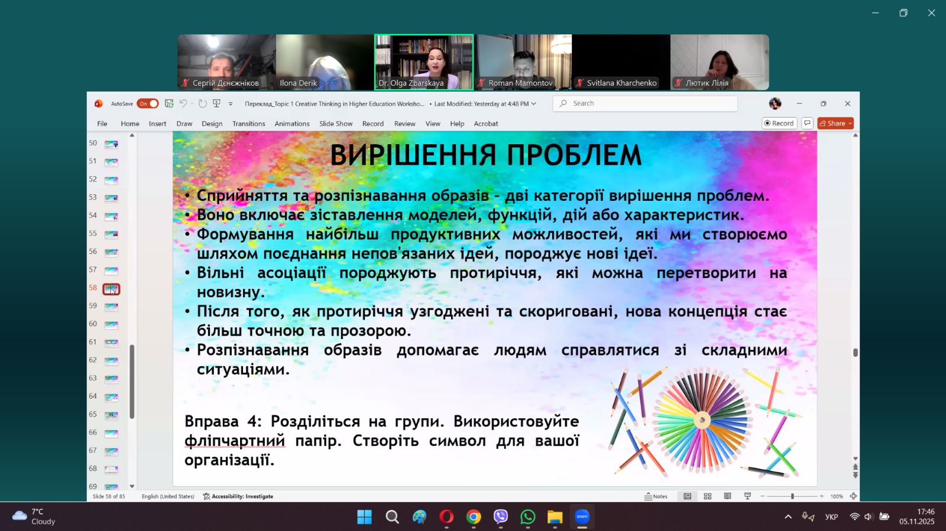Start presentation from beginning via toolbar icon

point(216,103)
